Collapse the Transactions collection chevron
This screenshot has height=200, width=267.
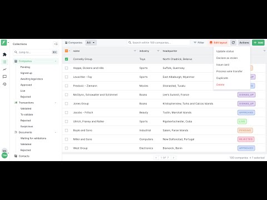point(56,103)
